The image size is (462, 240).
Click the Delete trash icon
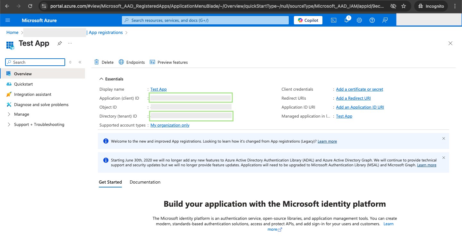coord(97,62)
